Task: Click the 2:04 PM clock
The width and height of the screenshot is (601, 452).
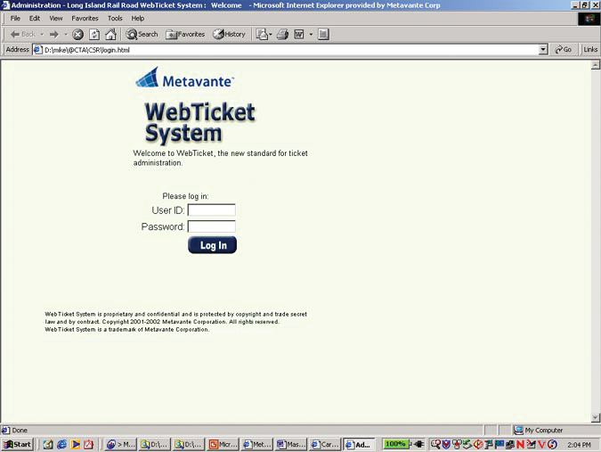Action: pos(579,445)
